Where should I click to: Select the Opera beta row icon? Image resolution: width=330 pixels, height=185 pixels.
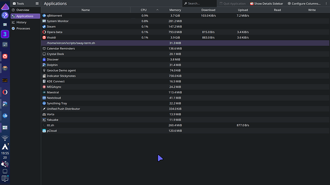44,32
